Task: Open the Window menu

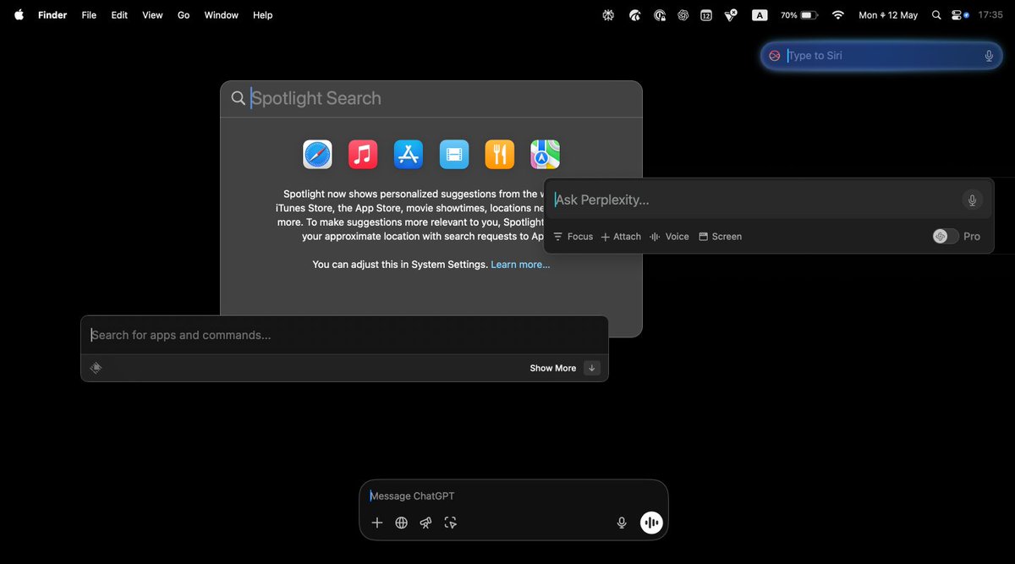Action: coord(221,15)
